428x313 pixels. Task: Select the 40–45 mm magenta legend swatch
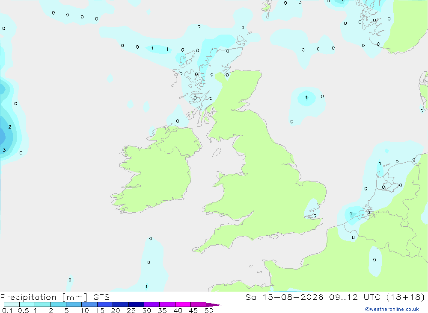(x=183, y=304)
